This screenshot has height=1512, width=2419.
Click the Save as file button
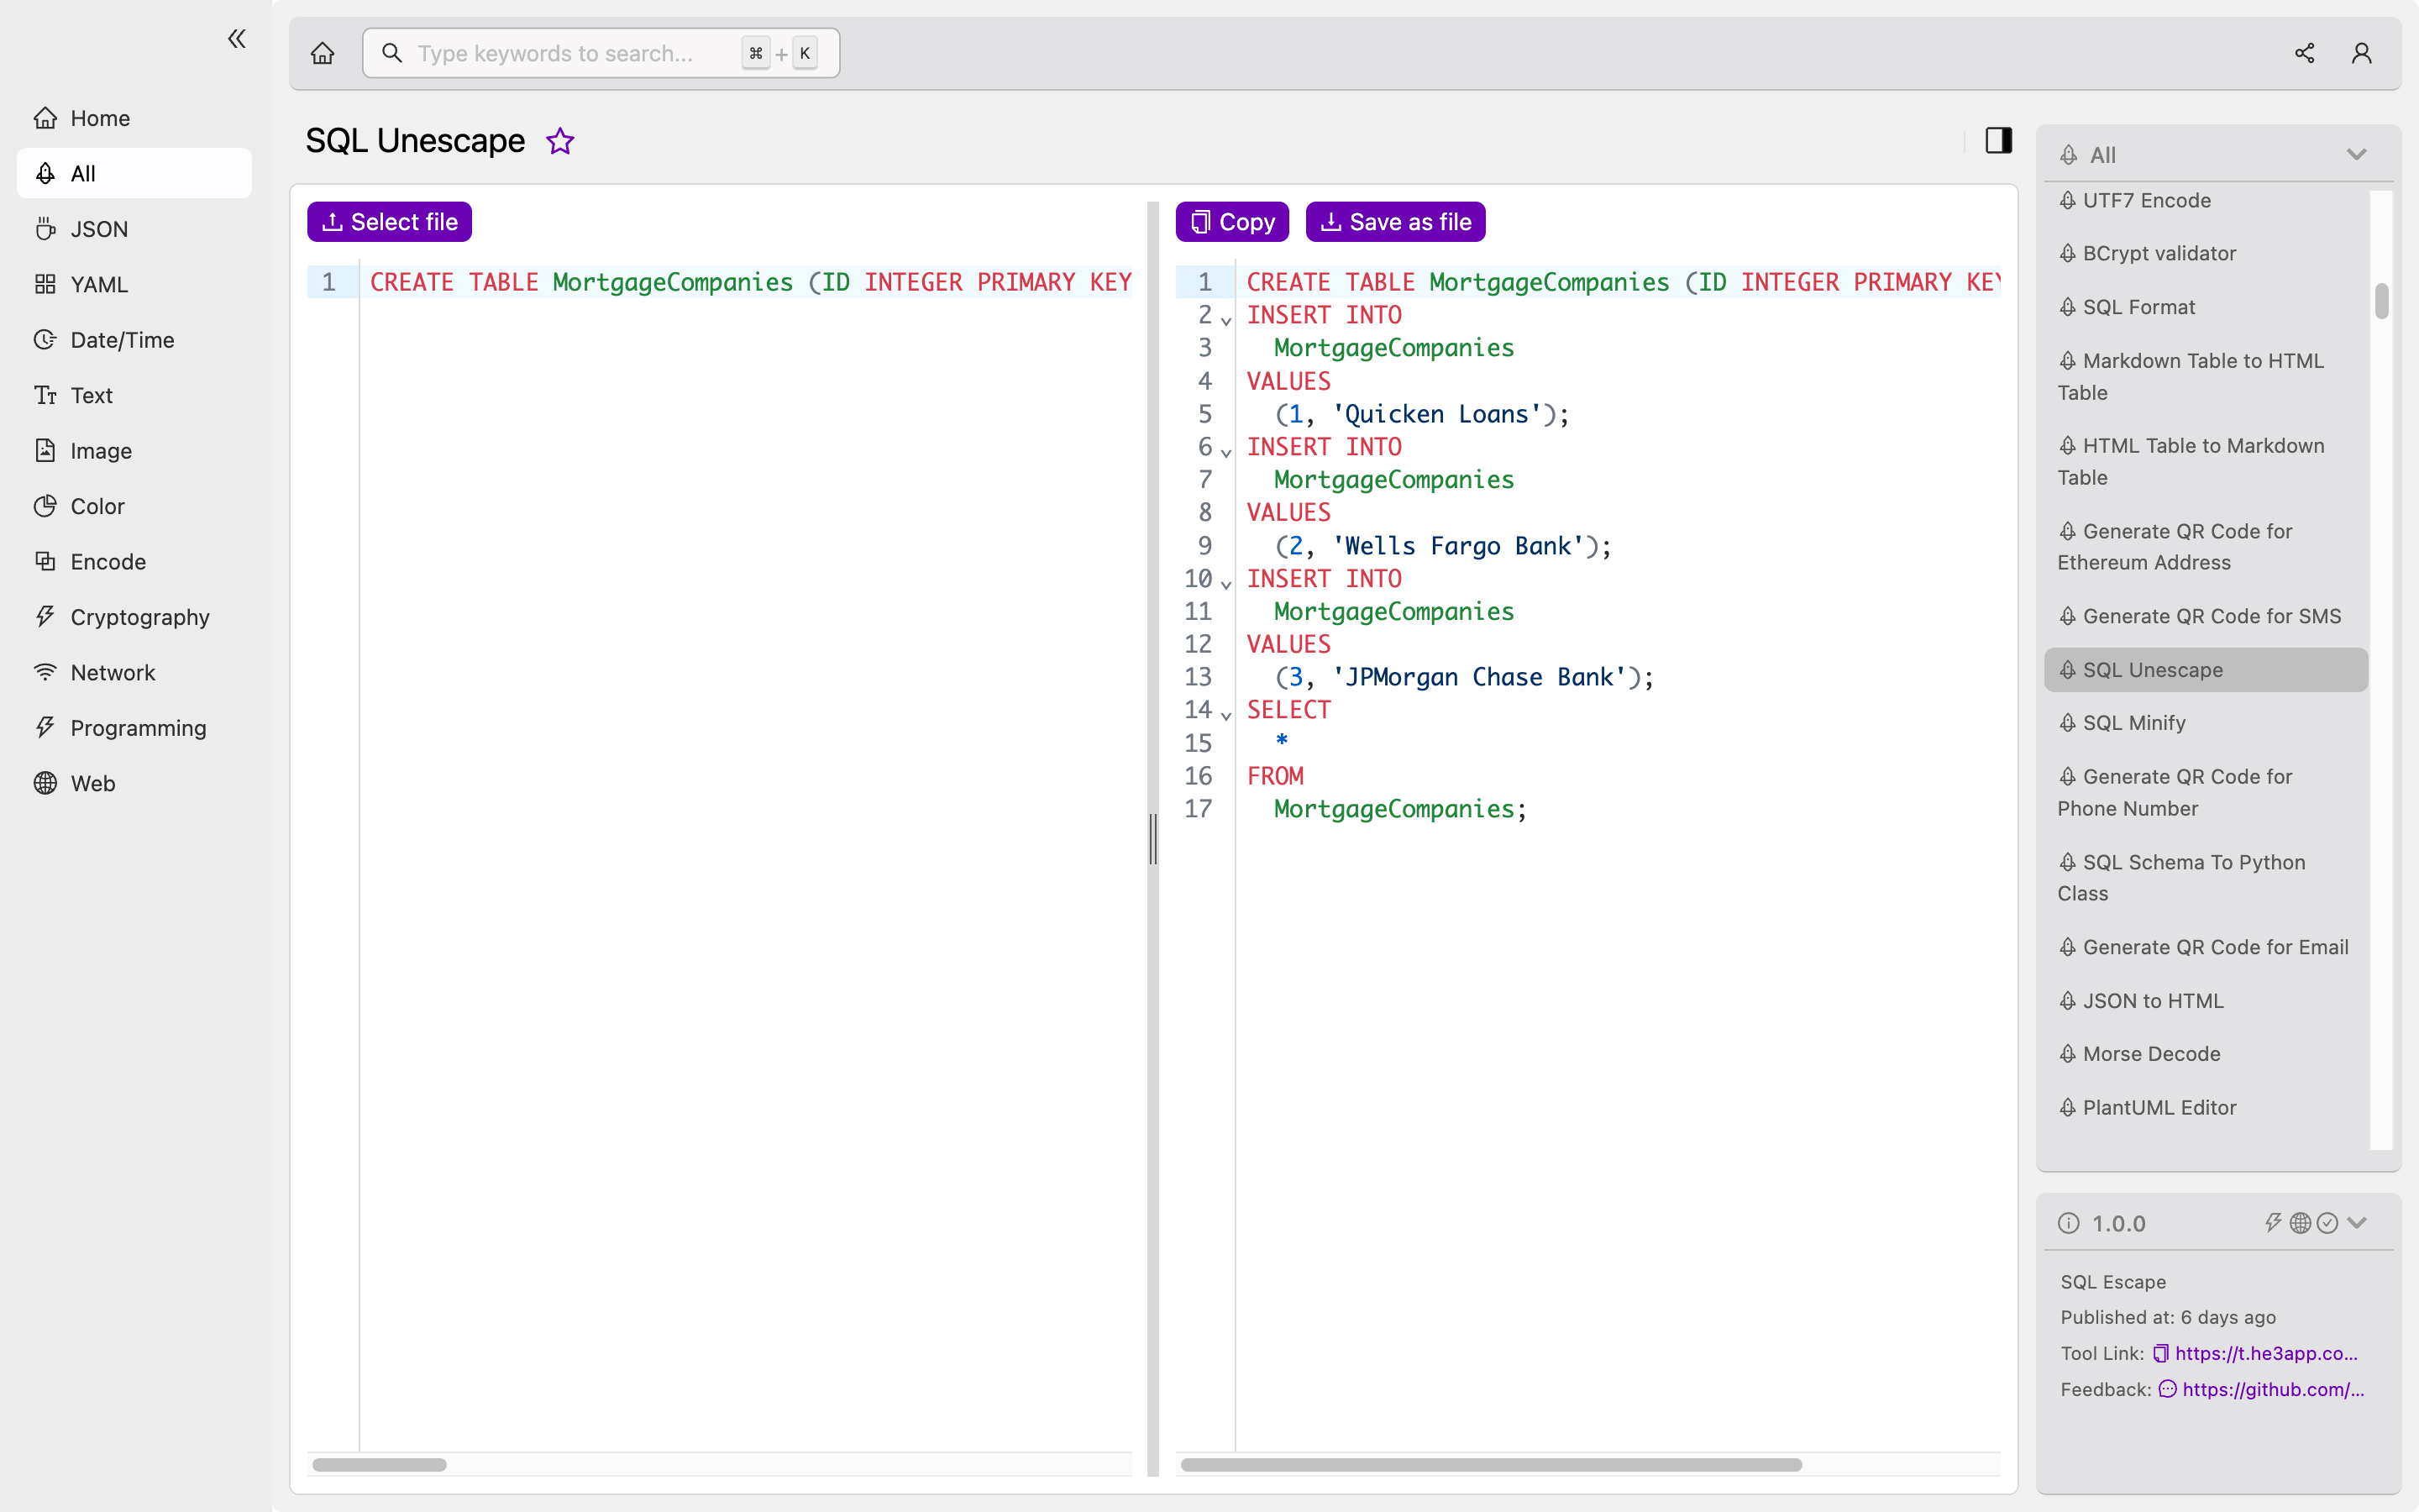coord(1392,221)
